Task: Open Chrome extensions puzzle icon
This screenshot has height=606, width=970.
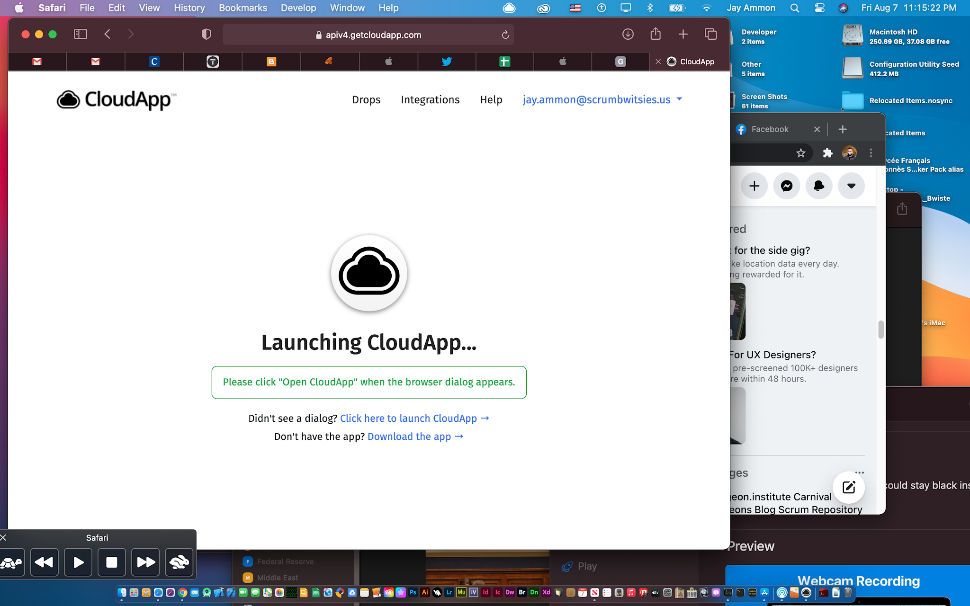Action: pyautogui.click(x=828, y=153)
